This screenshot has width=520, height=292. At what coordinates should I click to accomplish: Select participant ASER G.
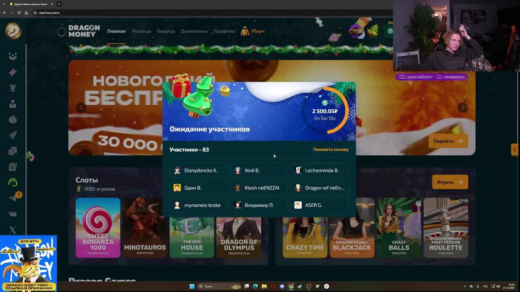320,205
